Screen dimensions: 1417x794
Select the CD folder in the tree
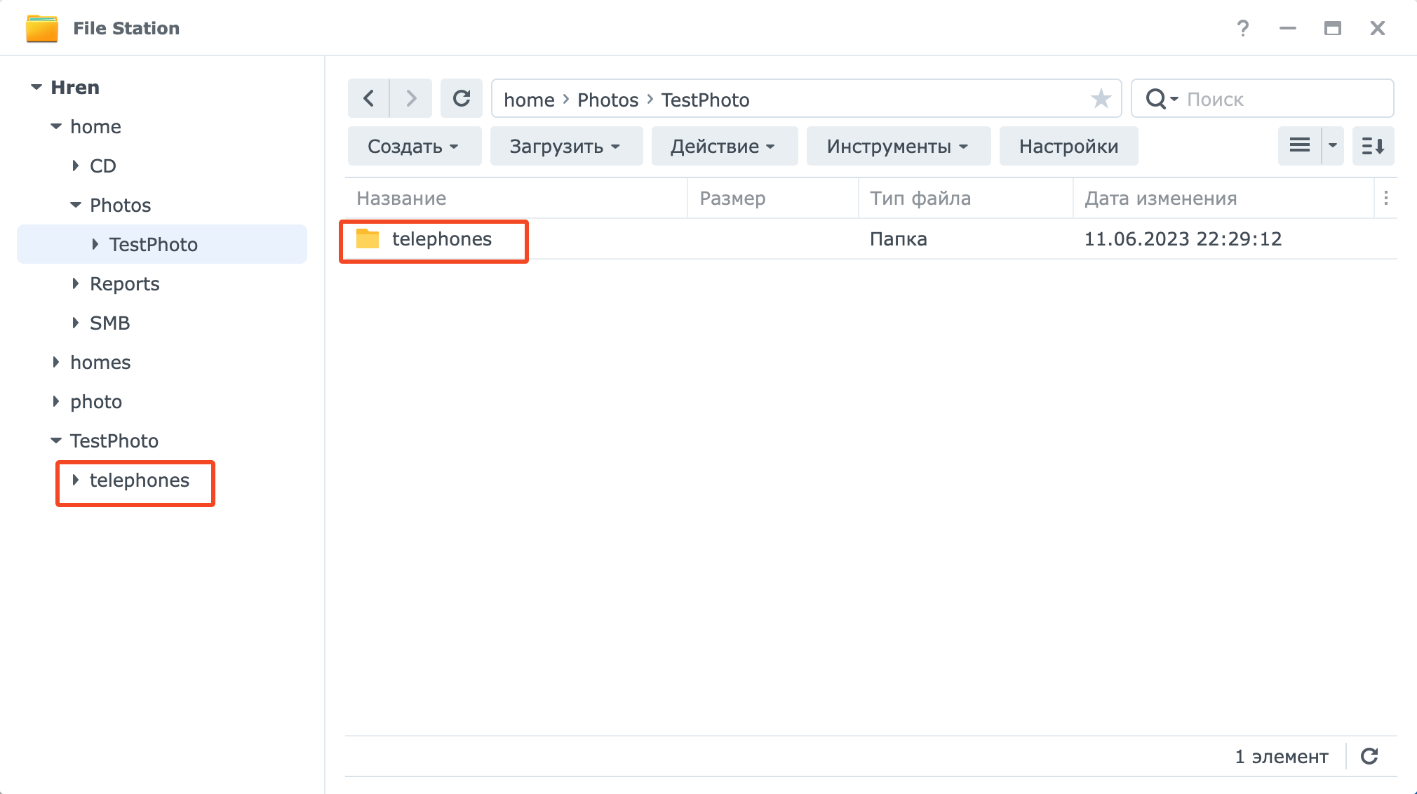(x=103, y=166)
